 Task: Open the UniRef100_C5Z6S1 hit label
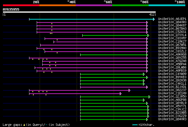[172, 32]
